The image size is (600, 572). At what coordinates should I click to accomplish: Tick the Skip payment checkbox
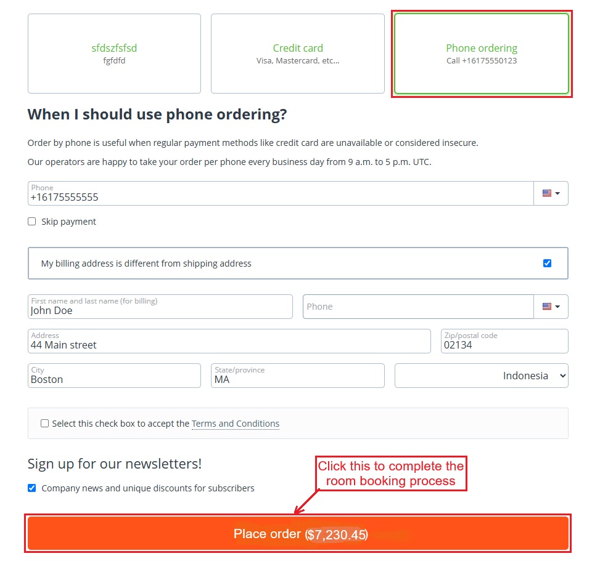(32, 222)
